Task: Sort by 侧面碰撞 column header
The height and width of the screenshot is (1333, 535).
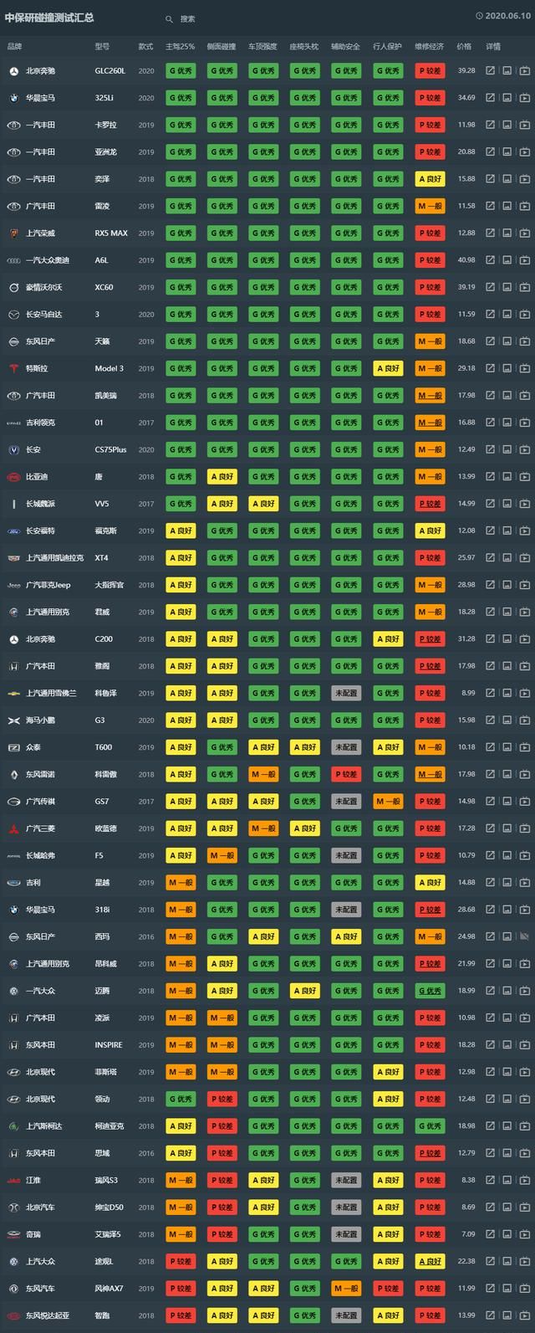Action: (222, 47)
